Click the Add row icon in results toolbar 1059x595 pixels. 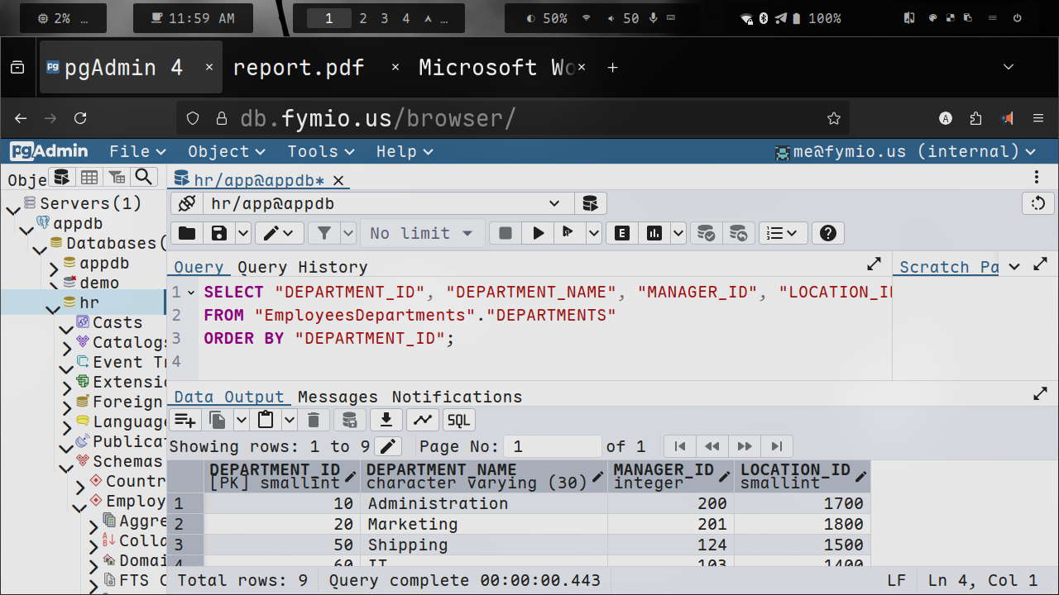point(185,420)
